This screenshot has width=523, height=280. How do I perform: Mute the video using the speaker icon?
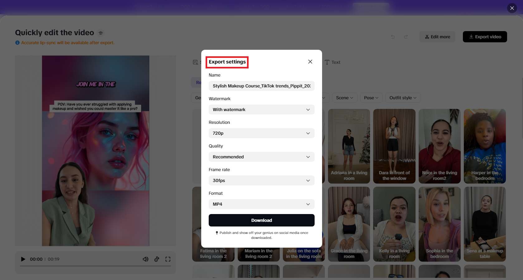[145, 259]
